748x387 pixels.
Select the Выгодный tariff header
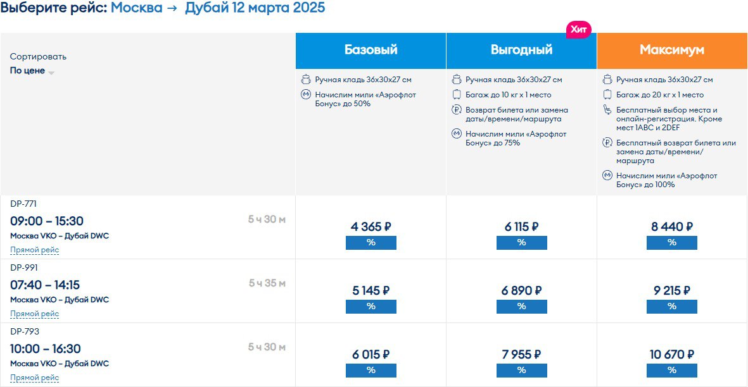[521, 51]
